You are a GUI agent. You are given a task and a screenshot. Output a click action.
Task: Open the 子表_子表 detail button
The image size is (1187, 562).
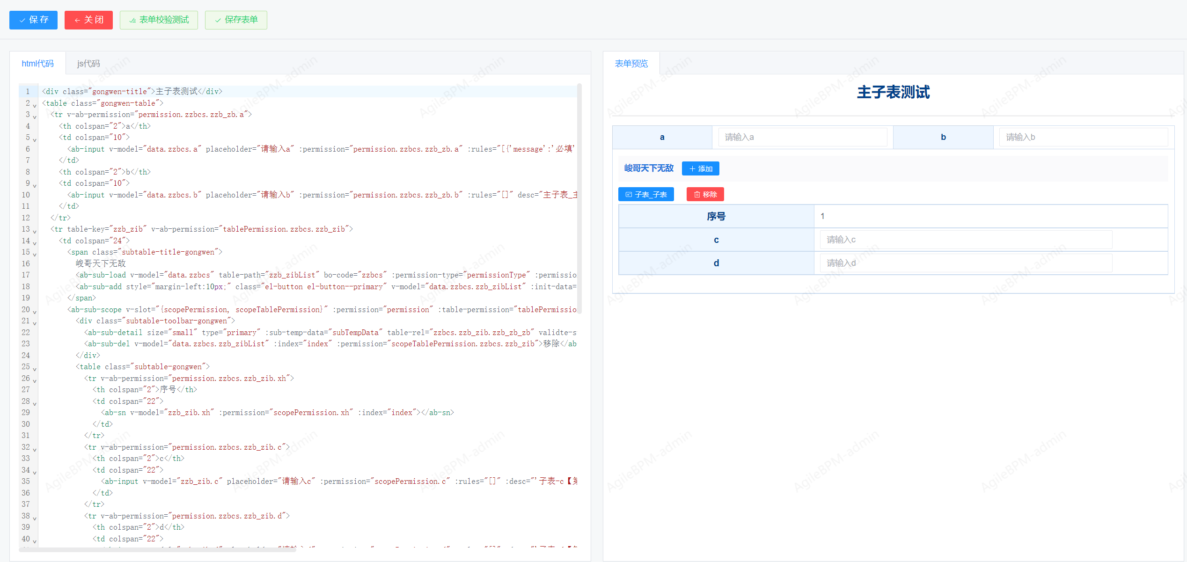tap(646, 194)
